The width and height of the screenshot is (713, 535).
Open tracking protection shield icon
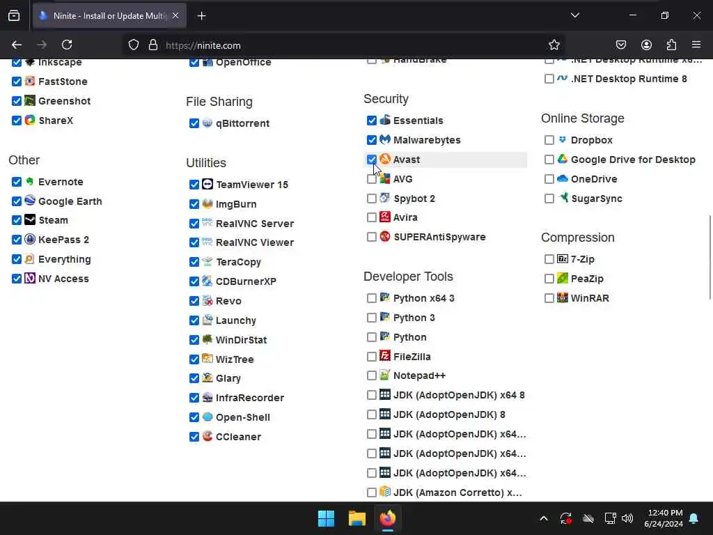[133, 45]
